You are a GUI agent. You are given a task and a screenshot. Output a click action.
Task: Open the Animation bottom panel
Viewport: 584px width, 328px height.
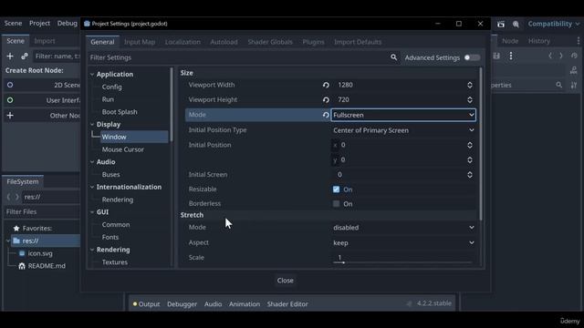(245, 303)
